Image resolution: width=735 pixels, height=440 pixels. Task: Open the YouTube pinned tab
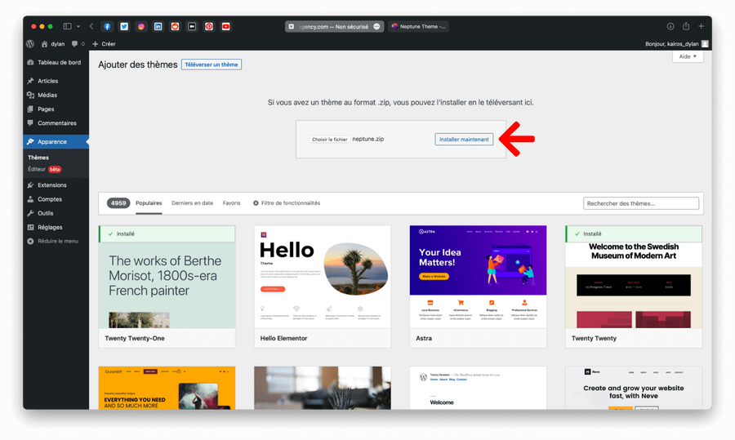pyautogui.click(x=226, y=27)
